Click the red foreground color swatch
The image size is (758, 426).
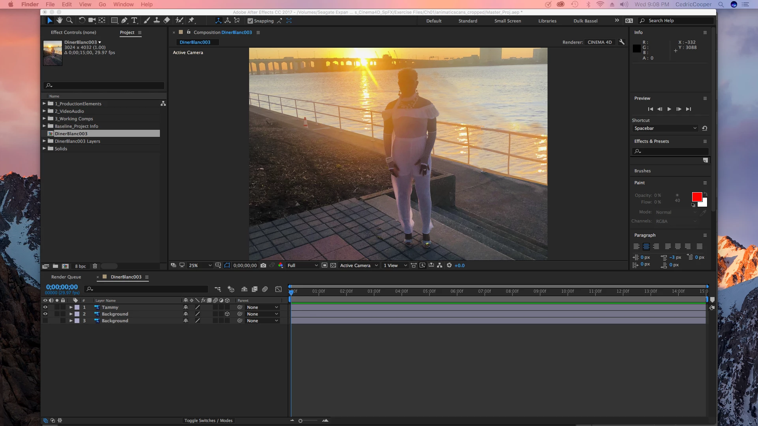tap(697, 197)
